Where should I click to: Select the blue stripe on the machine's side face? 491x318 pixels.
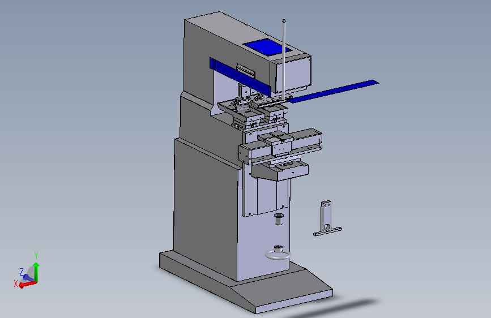tap(240, 76)
